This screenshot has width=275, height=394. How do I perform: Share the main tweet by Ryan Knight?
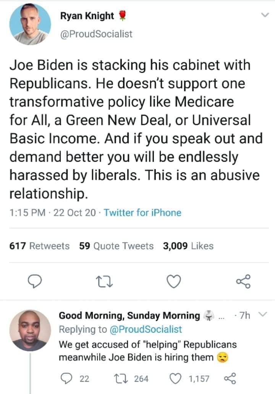coord(243,281)
